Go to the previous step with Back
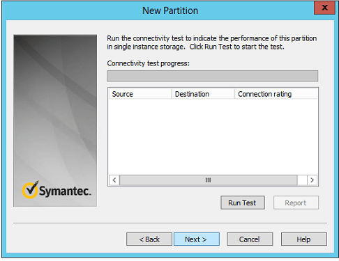Image resolution: width=339 pixels, height=261 pixels. 149,239
